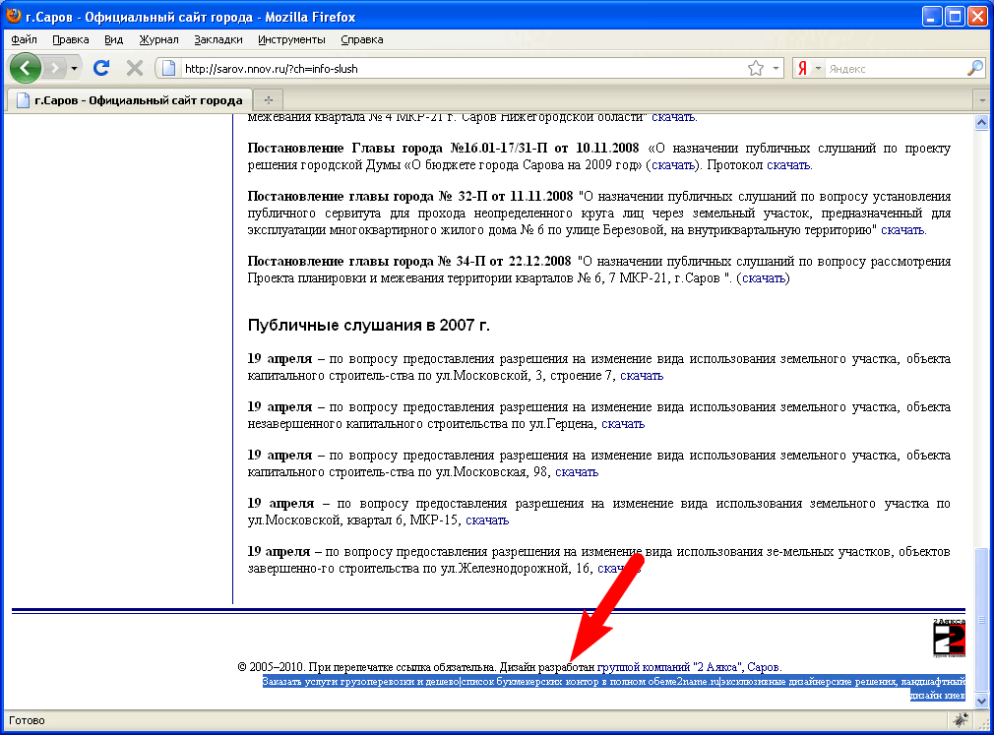Open the Протокол скачать link
Screen dimensions: 994x735
(788, 164)
